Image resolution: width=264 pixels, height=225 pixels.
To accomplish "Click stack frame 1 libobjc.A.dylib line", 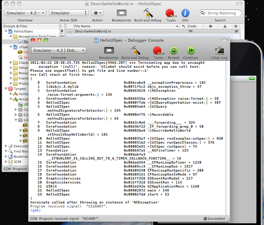I will pyautogui.click(x=119, y=87).
